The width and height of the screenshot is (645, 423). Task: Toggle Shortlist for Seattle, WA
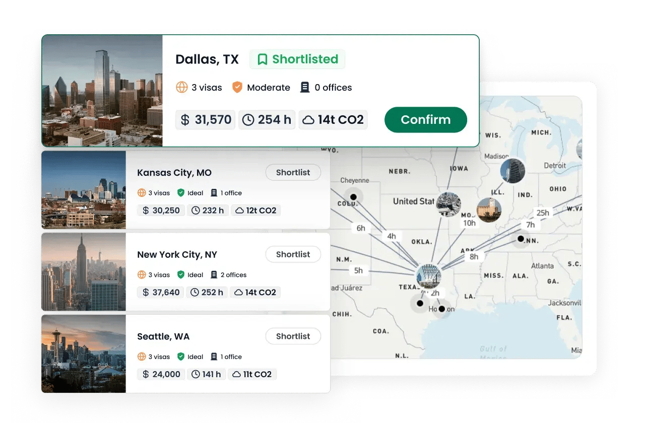pyautogui.click(x=293, y=336)
